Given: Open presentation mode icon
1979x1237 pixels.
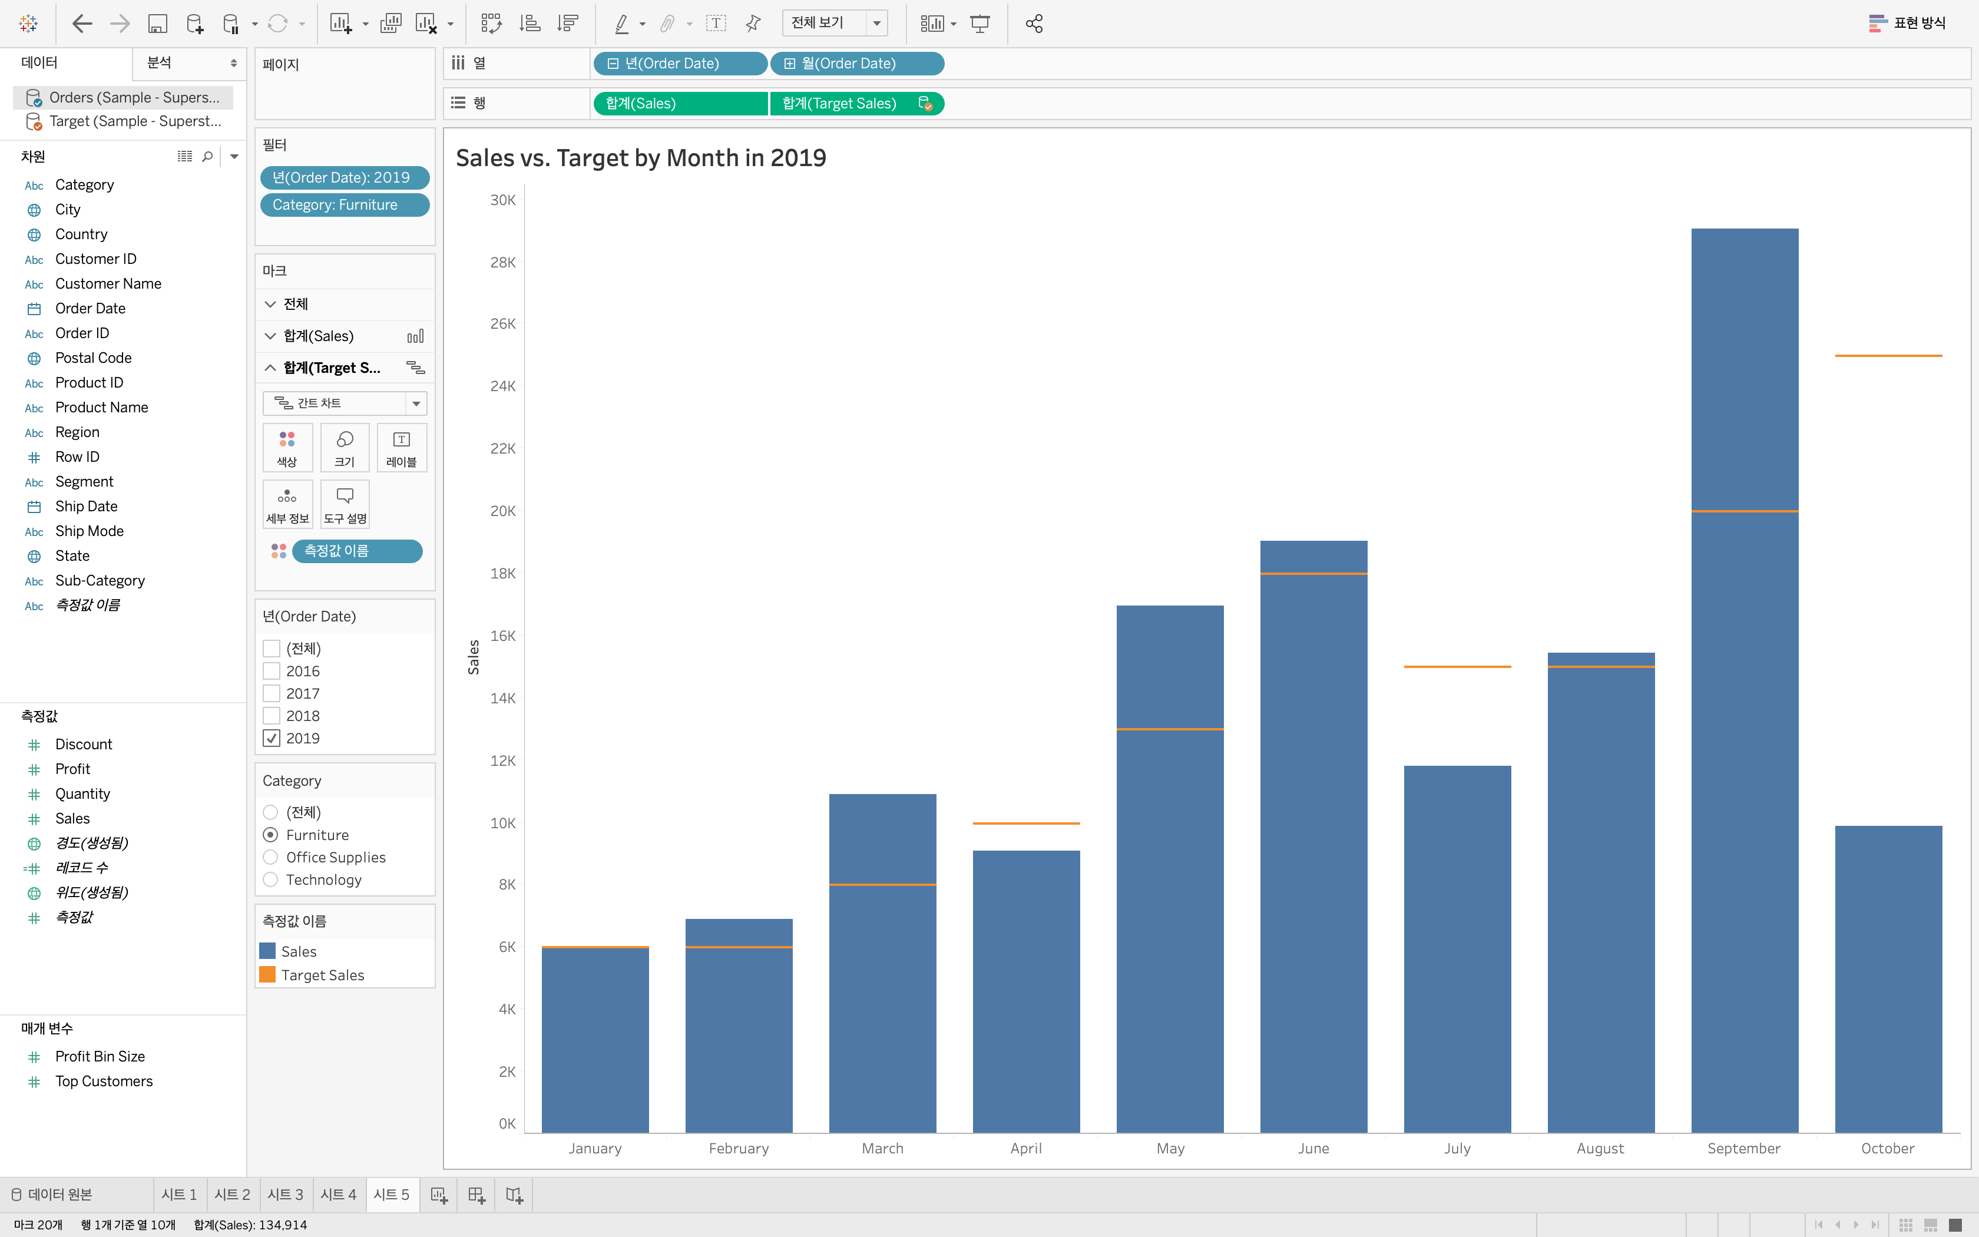Looking at the screenshot, I should (x=979, y=24).
